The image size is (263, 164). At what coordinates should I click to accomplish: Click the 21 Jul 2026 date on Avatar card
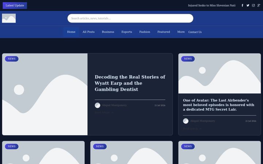tap(251, 121)
